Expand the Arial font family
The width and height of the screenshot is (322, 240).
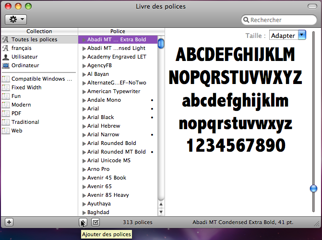tap(84, 109)
